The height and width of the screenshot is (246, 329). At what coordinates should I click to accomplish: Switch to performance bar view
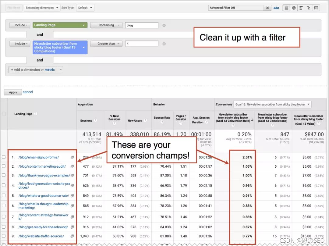click(x=301, y=8)
